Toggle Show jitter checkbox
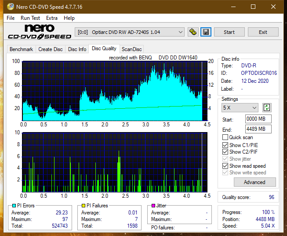 pos(225,159)
